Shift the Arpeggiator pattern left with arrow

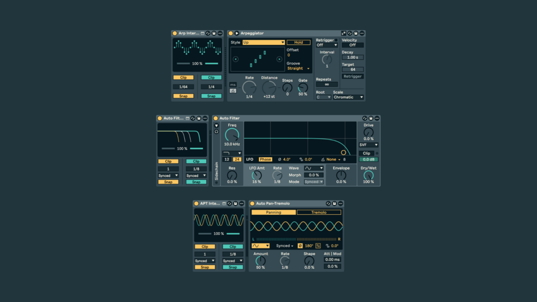click(236, 59)
